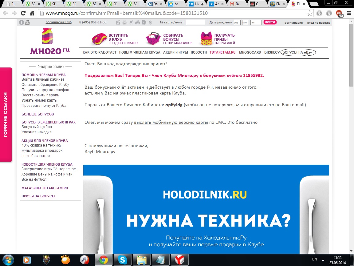Viewport: 354px width, 266px height.
Task: Go back with the browser back arrow
Action: pyautogui.click(x=6, y=13)
